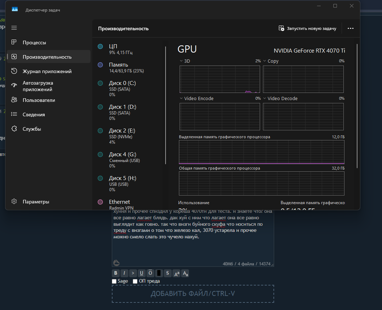Click the round icon in text area corner
This screenshot has height=310, width=382.
117,262
